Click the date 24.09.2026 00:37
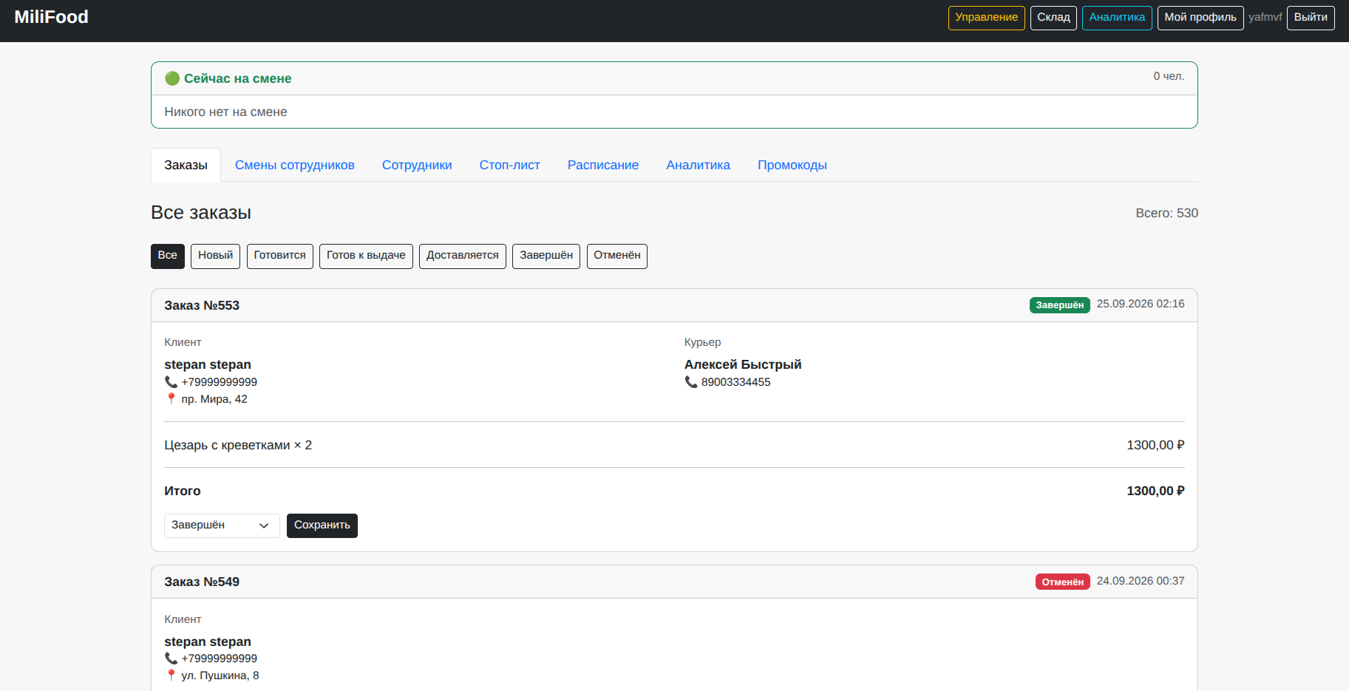The image size is (1349, 691). pos(1141,581)
